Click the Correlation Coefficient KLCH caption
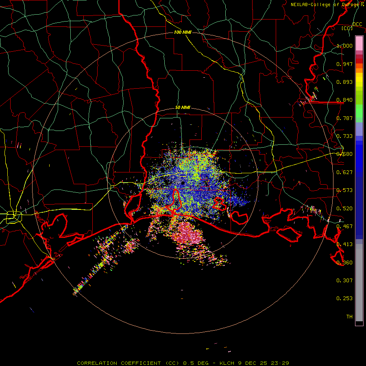 [183, 363]
